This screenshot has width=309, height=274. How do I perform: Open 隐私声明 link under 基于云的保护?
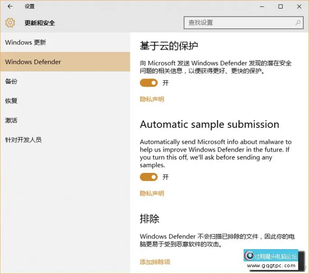pos(152,99)
